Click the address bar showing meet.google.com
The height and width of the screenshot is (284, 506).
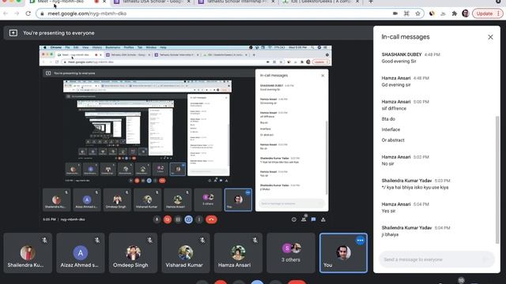click(x=229, y=13)
